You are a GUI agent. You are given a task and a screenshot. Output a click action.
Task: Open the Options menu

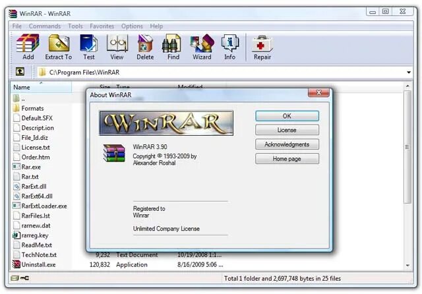132,26
